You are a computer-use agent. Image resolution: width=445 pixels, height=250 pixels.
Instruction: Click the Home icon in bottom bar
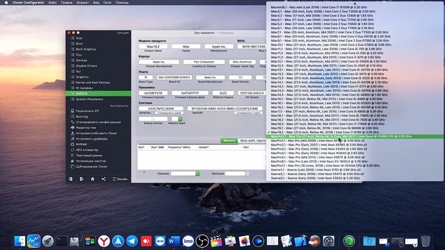92,179
